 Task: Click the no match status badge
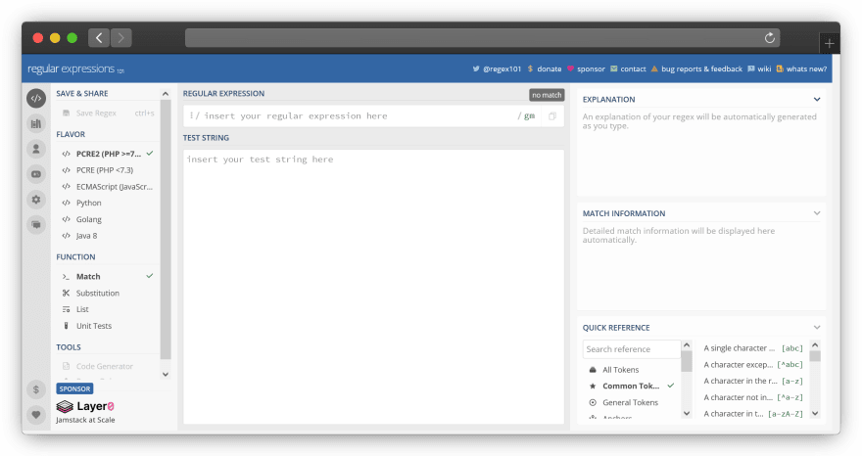pos(547,95)
